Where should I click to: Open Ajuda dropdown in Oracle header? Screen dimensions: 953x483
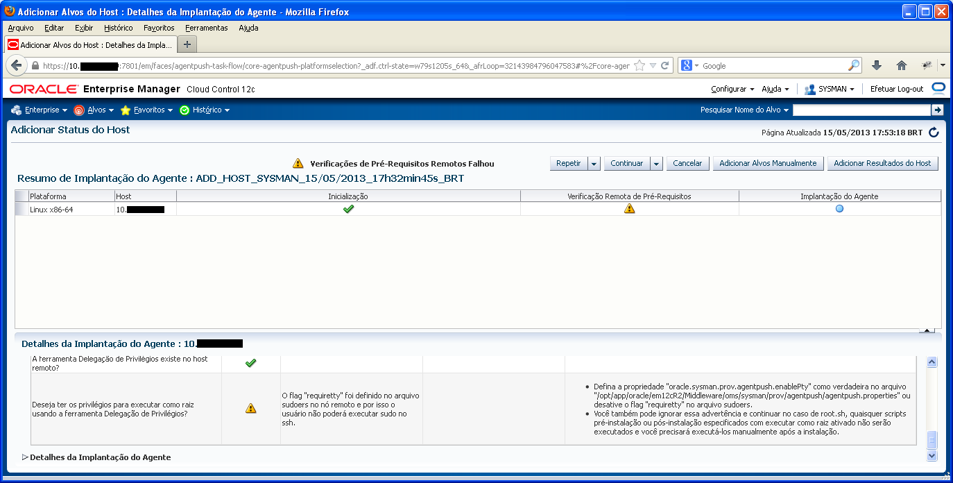[775, 89]
